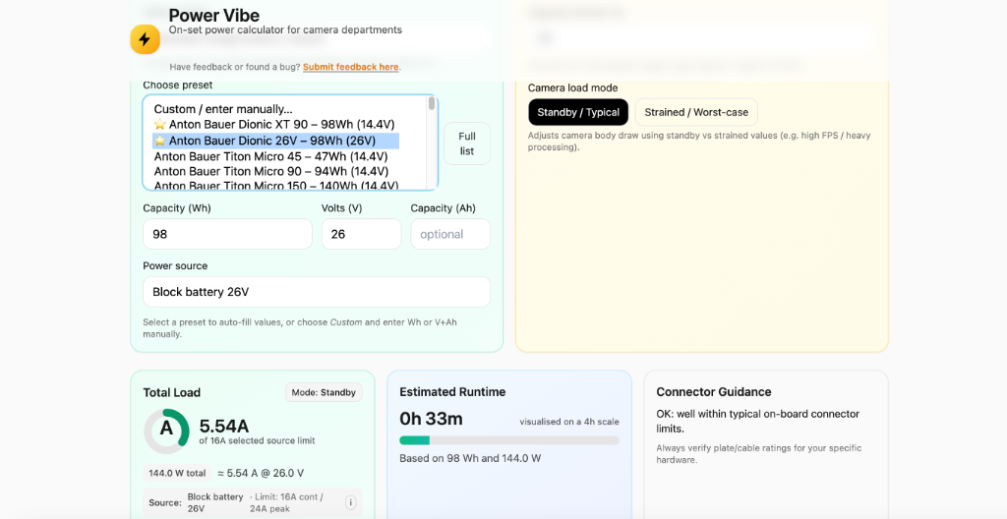The width and height of the screenshot is (1007, 519).
Task: Click Based on 98 Wh and 144.0 W text
Action: coord(470,459)
